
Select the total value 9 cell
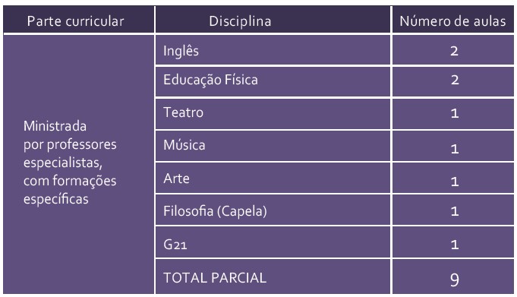(453, 276)
